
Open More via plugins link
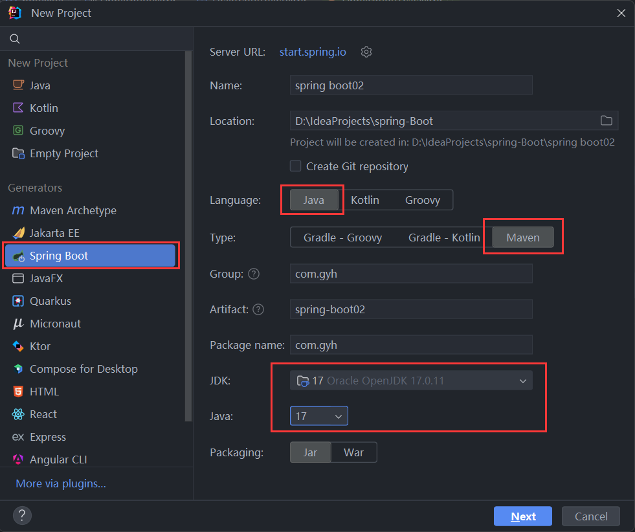(61, 483)
